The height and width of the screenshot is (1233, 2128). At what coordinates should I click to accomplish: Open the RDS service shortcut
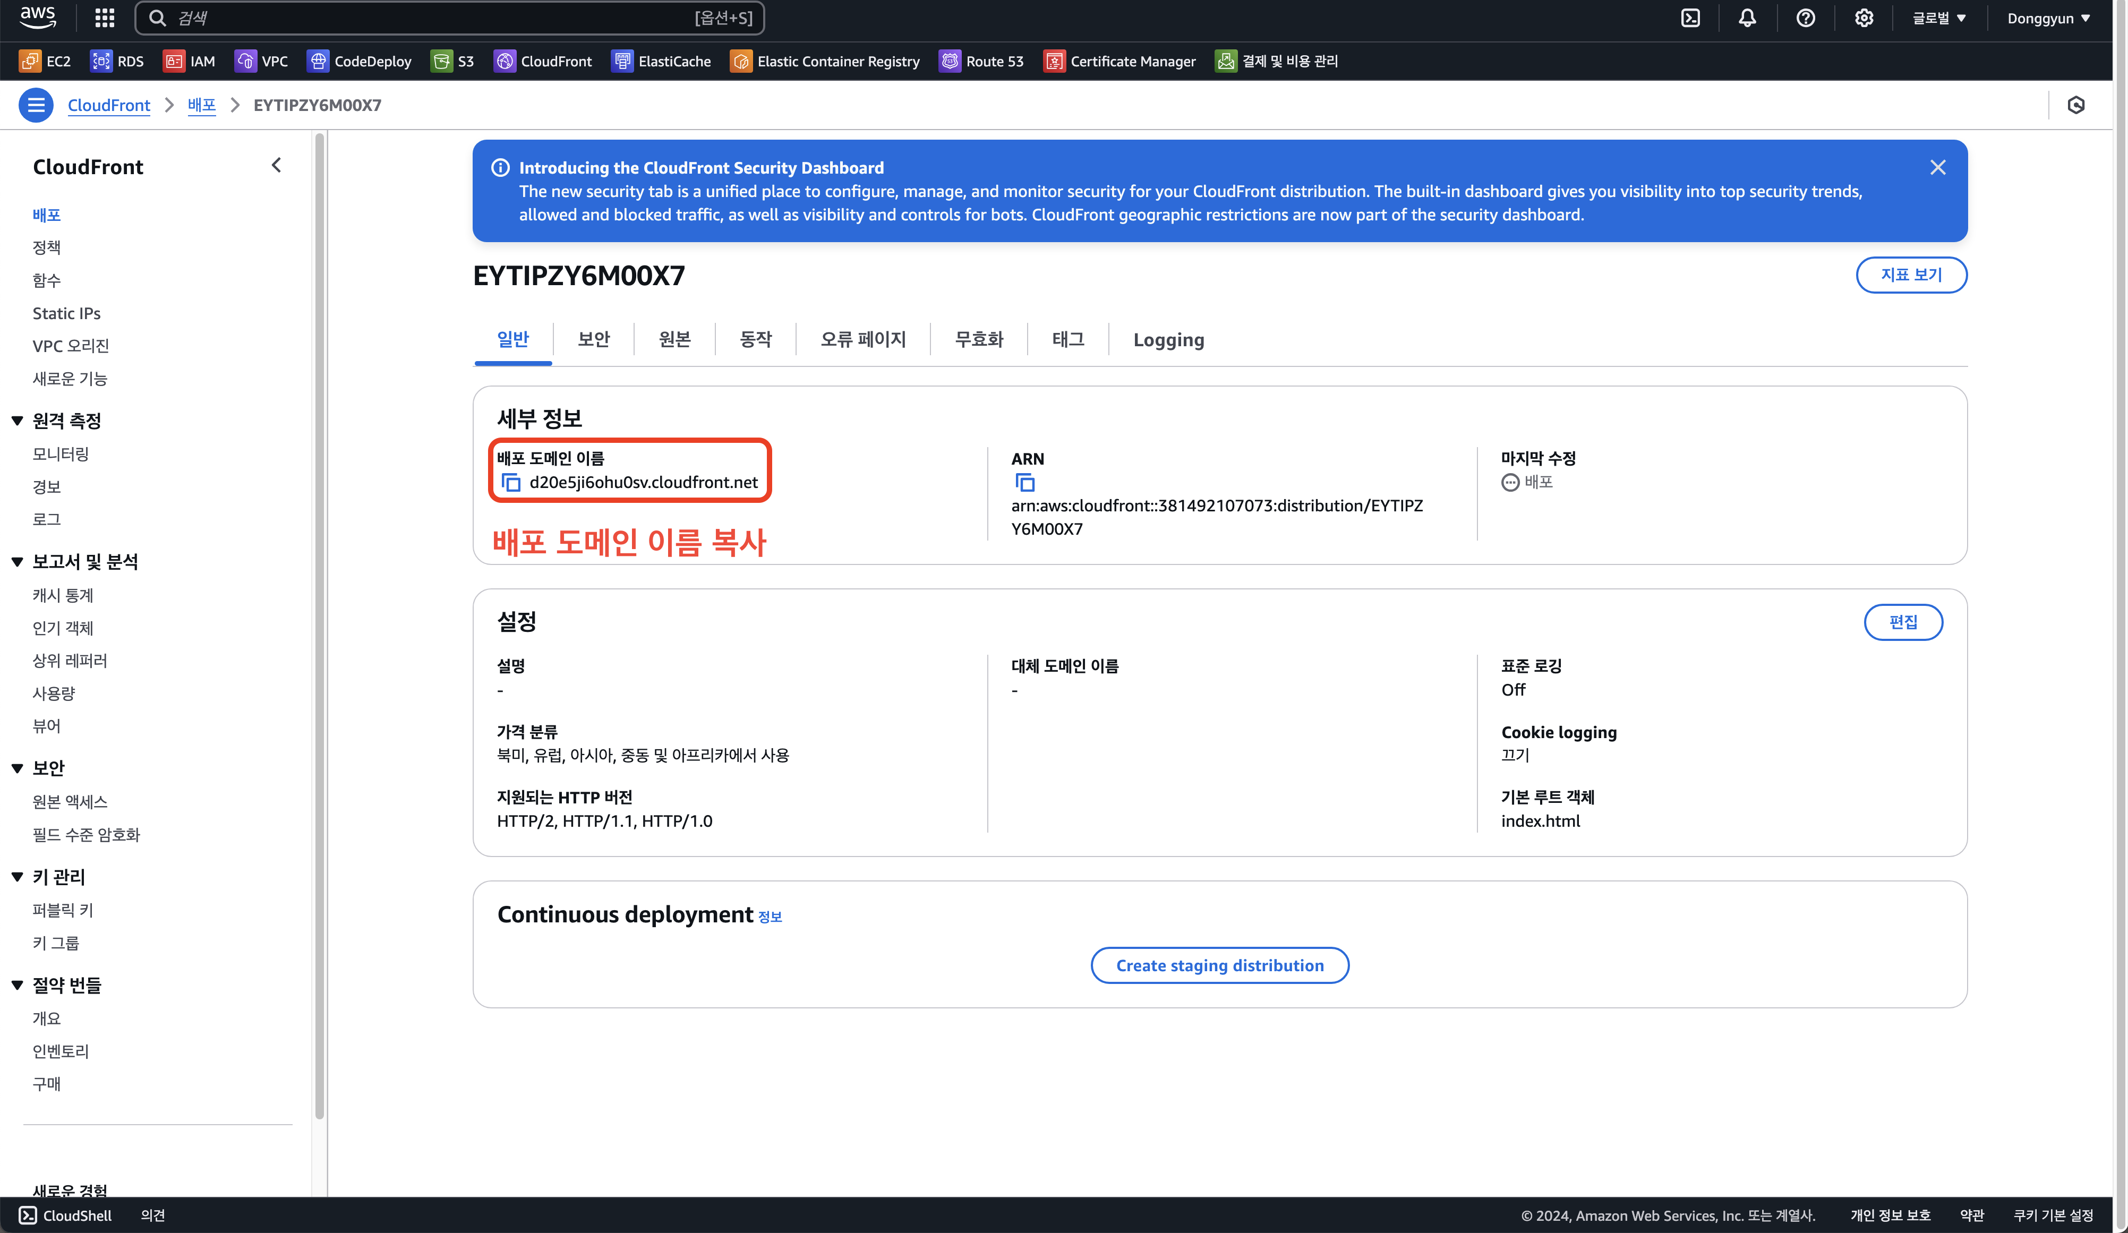point(117,61)
